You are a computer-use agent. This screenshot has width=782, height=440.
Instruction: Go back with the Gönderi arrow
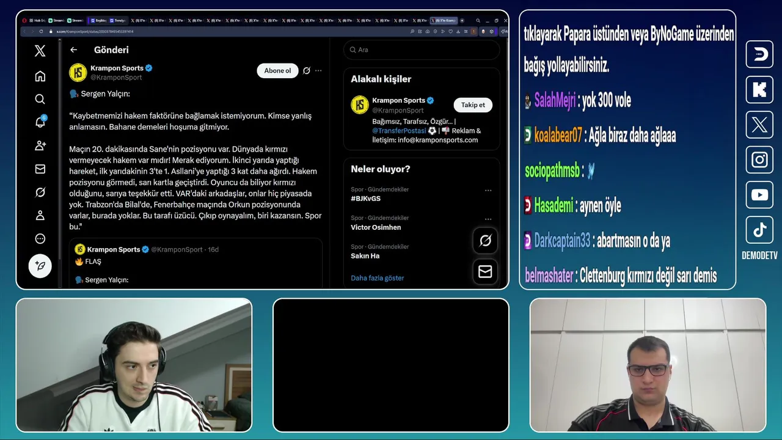click(x=73, y=50)
